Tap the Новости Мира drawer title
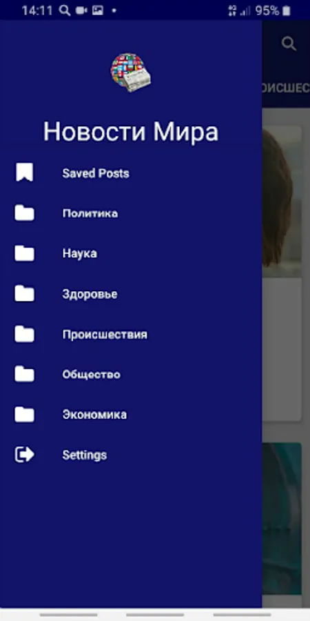The width and height of the screenshot is (310, 621). coord(130,132)
